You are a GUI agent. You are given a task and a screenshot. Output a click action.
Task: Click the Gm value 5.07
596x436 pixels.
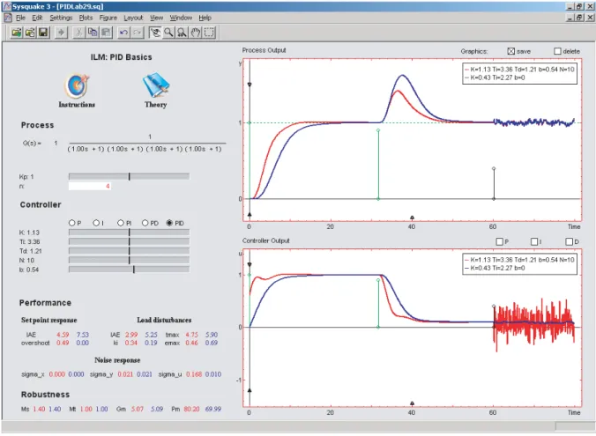(x=138, y=409)
